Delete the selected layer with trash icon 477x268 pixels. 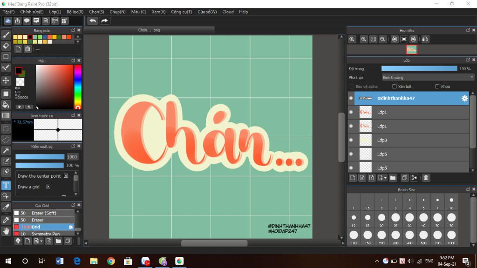point(426,178)
